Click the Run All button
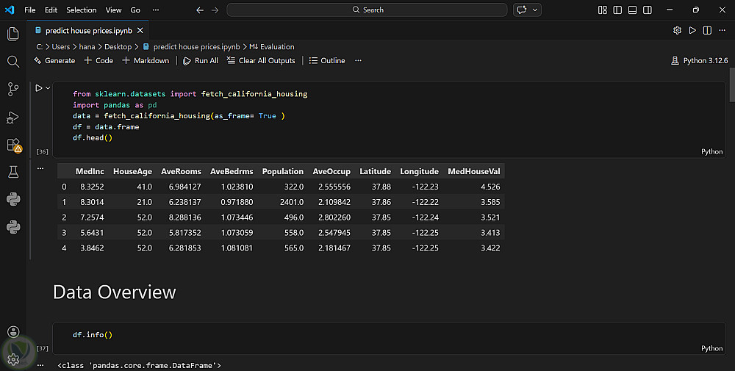The image size is (735, 371). pyautogui.click(x=201, y=61)
